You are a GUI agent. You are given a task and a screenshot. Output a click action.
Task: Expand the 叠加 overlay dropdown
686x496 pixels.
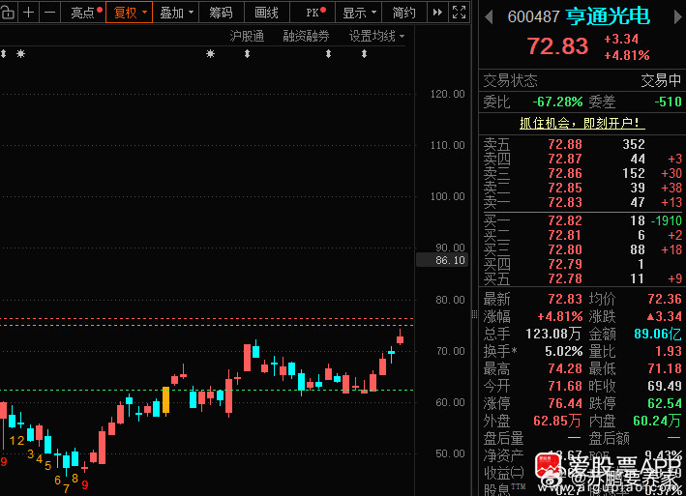tap(176, 13)
